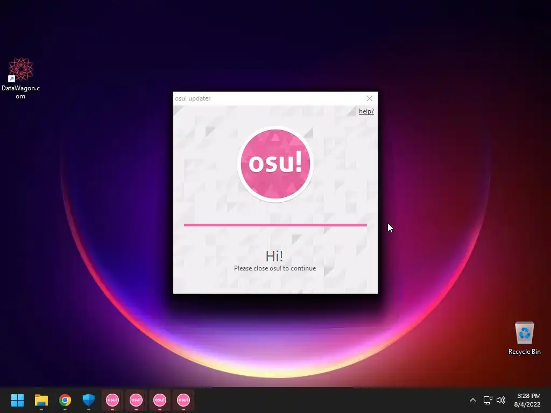The image size is (551, 413).
Task: Click the help? link in osu! updater
Action: click(x=366, y=111)
